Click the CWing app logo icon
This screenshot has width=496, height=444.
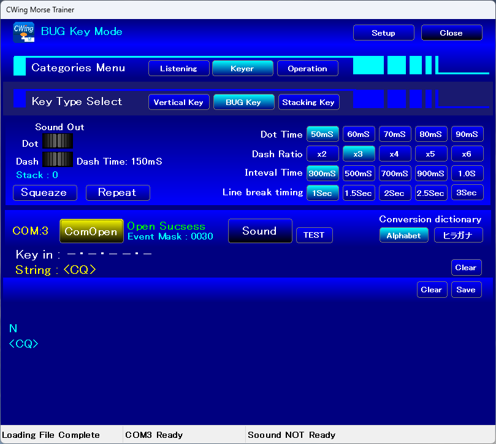24,32
